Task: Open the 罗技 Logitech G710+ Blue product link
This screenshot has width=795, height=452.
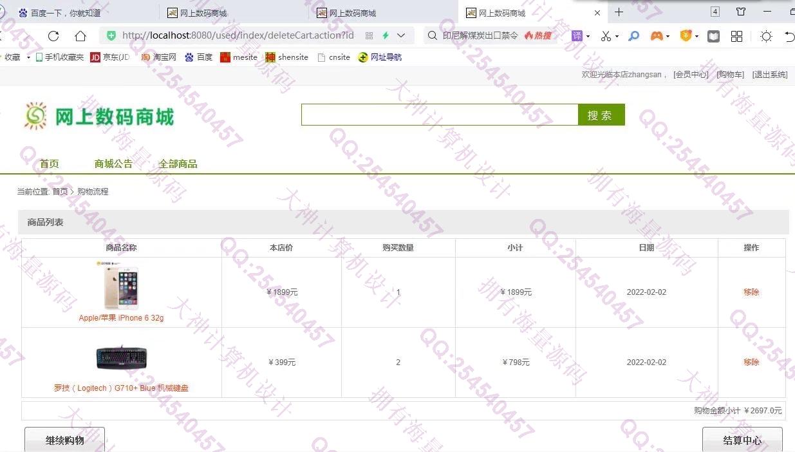Action: (x=121, y=388)
